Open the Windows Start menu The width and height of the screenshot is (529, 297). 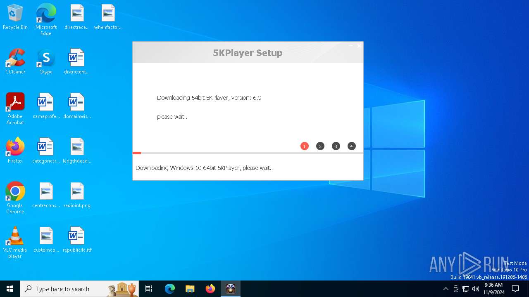10,289
